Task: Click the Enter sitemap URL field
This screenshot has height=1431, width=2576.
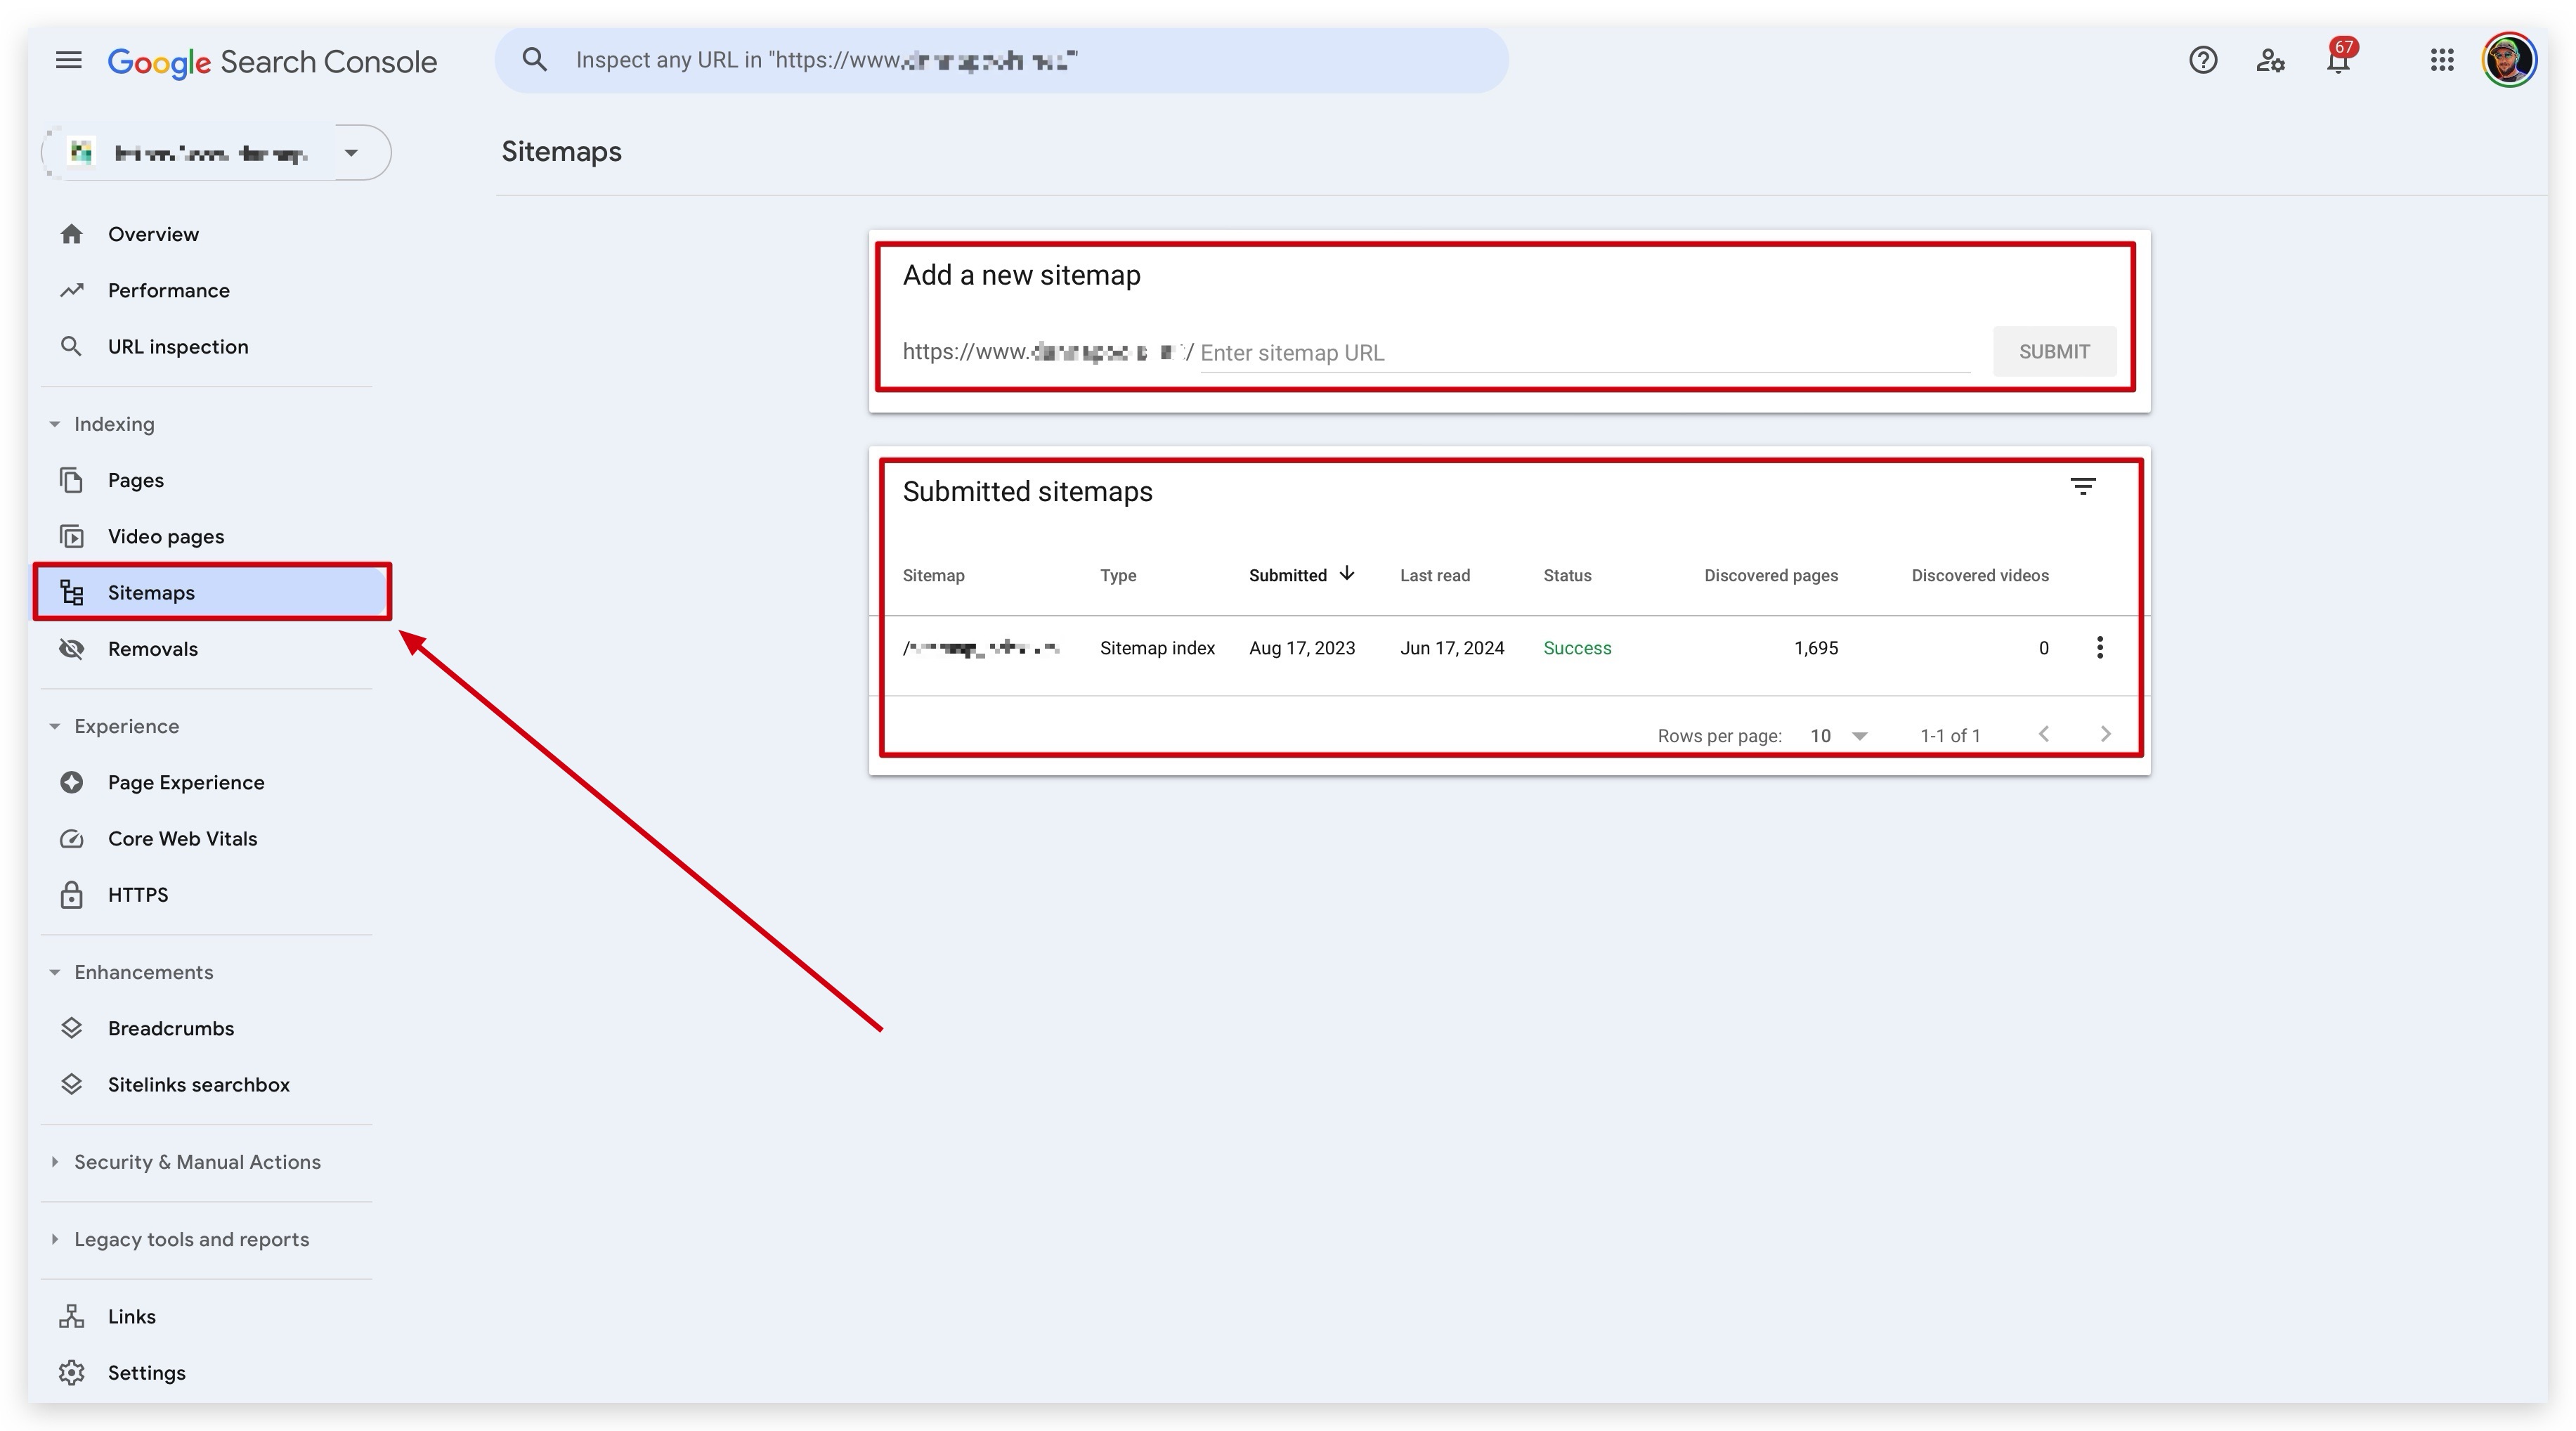Action: [x=1584, y=353]
